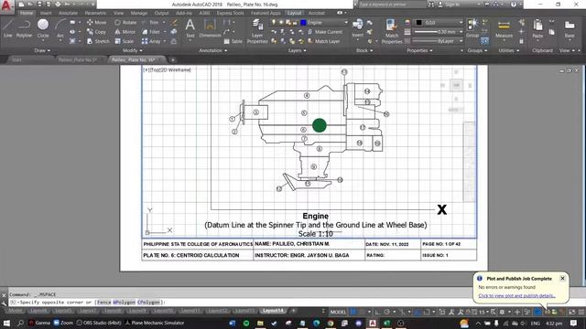Expand the Draw panel
Viewport: 586px width, 329px height.
(x=42, y=50)
